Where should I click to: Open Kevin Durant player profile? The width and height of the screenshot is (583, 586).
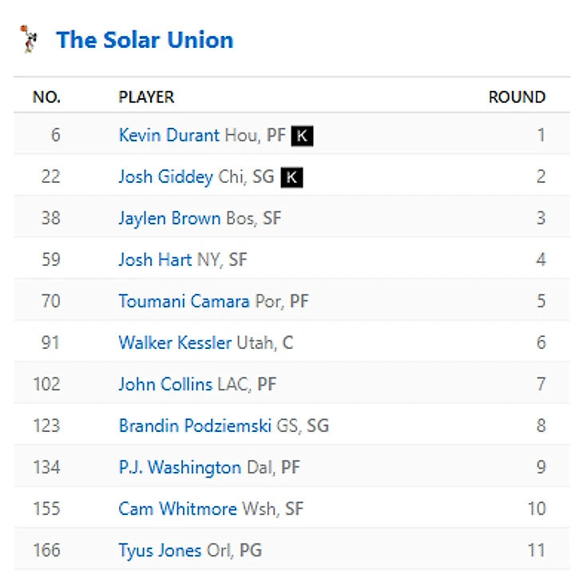tap(169, 135)
